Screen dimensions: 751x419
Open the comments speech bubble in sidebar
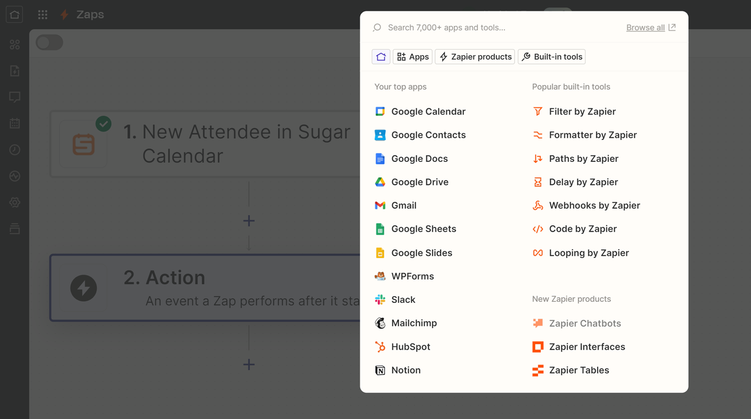click(x=15, y=97)
